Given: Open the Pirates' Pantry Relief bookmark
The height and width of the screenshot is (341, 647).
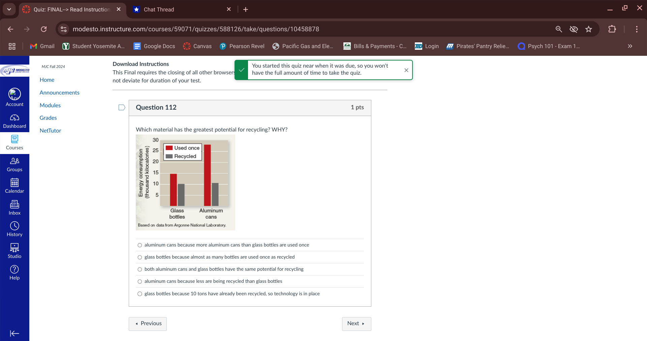Looking at the screenshot, I should 478,46.
